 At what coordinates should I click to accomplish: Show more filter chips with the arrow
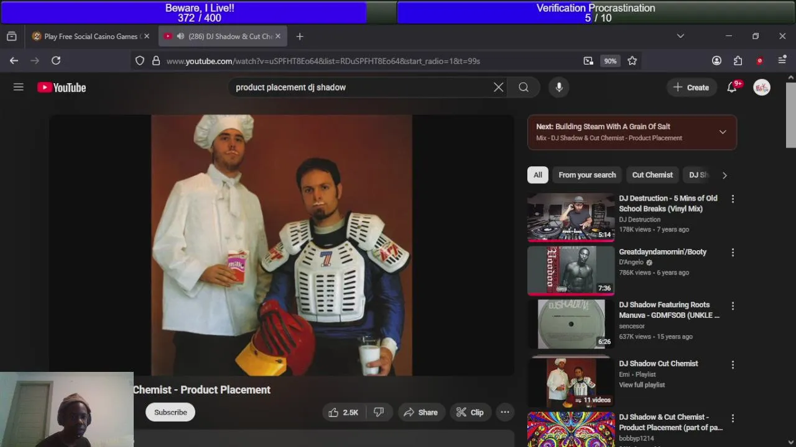(724, 175)
